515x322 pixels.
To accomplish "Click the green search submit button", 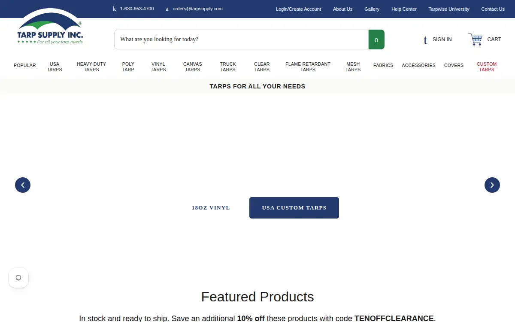I will click(376, 39).
